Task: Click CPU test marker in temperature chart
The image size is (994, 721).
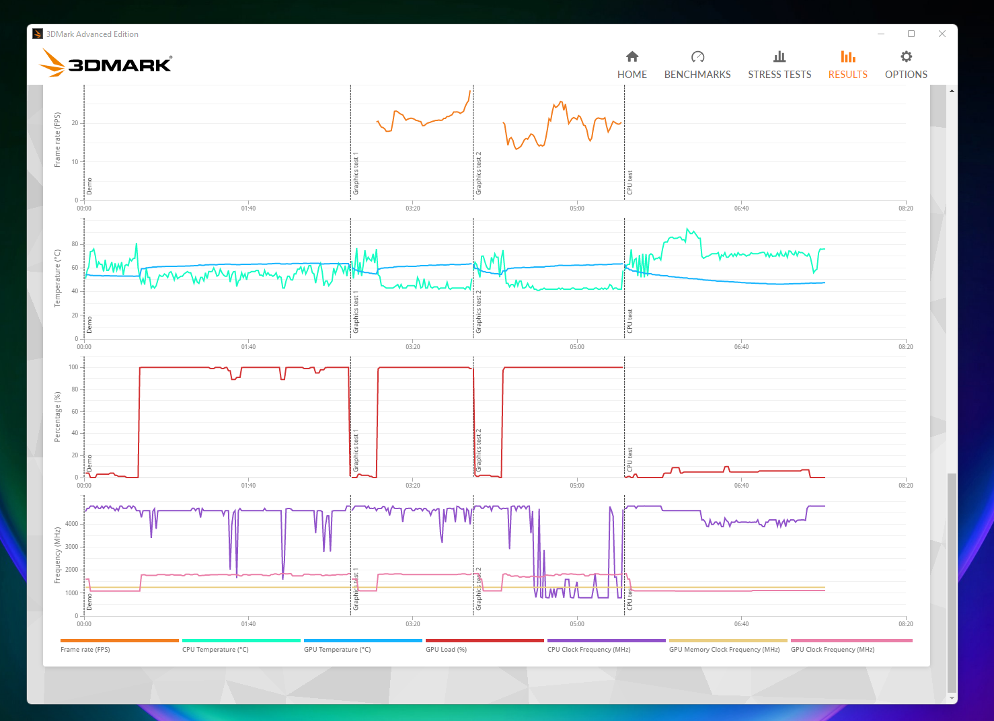Action: pos(629,321)
